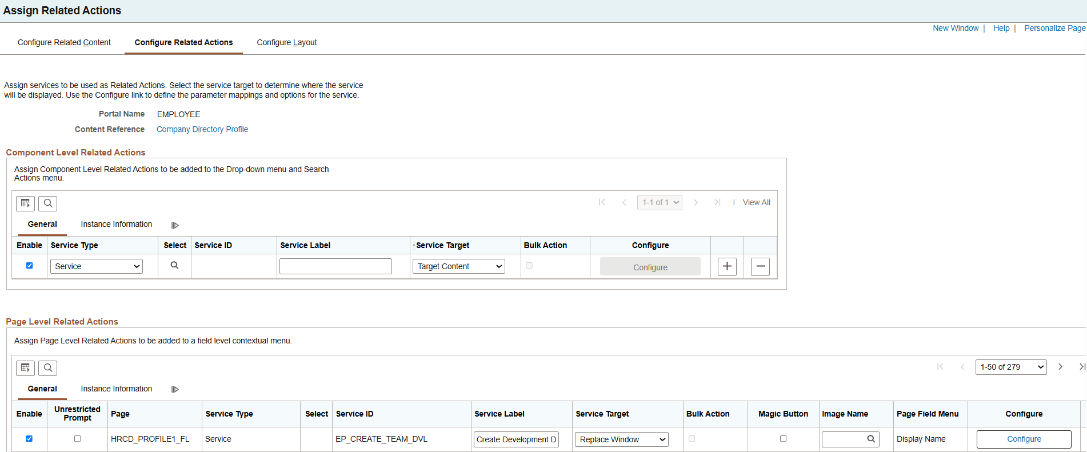
Task: Switch to Configure Related Content tab
Action: 64,42
